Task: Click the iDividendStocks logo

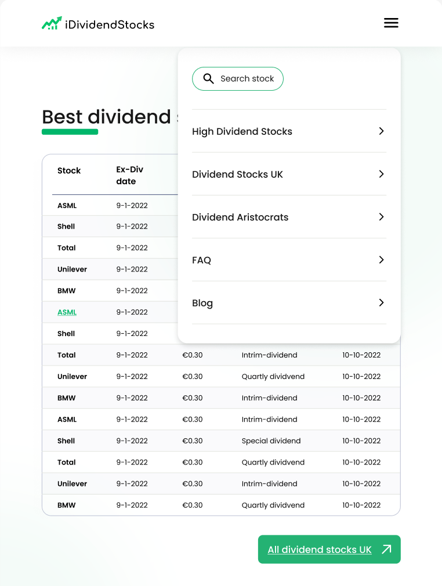Action: tap(98, 23)
